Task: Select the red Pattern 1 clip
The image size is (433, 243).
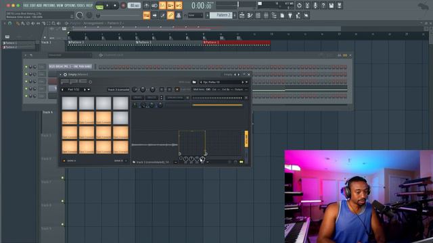Action: pyautogui.click(x=236, y=43)
